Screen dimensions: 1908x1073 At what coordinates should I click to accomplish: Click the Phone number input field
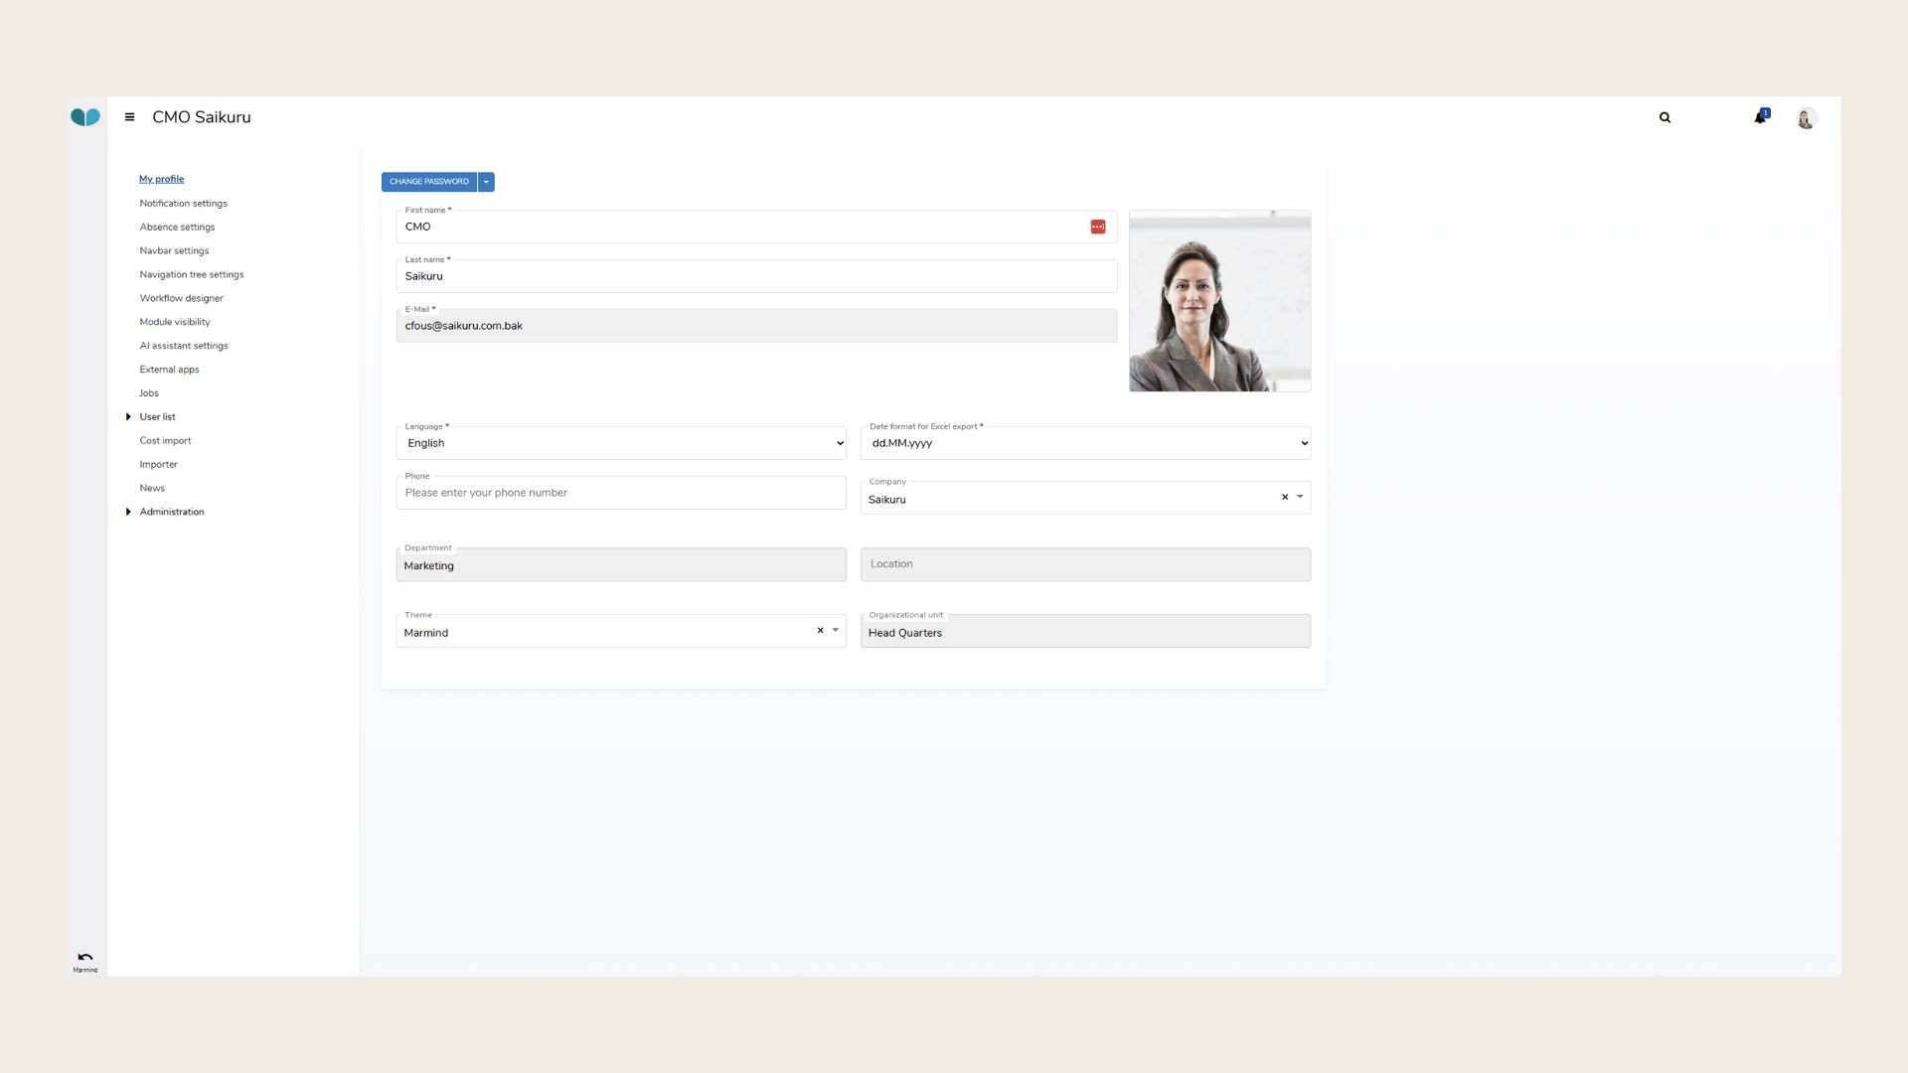(621, 492)
